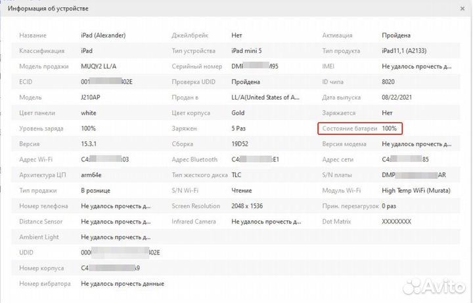This screenshot has height=303, width=473.
Task: Click the UDID check value 'Пройдена'
Action: tap(246, 82)
